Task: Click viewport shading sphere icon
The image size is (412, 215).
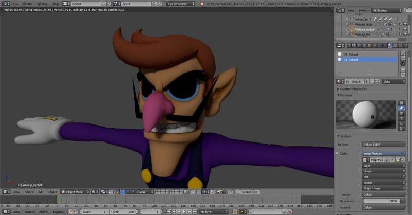Action: 94,192
